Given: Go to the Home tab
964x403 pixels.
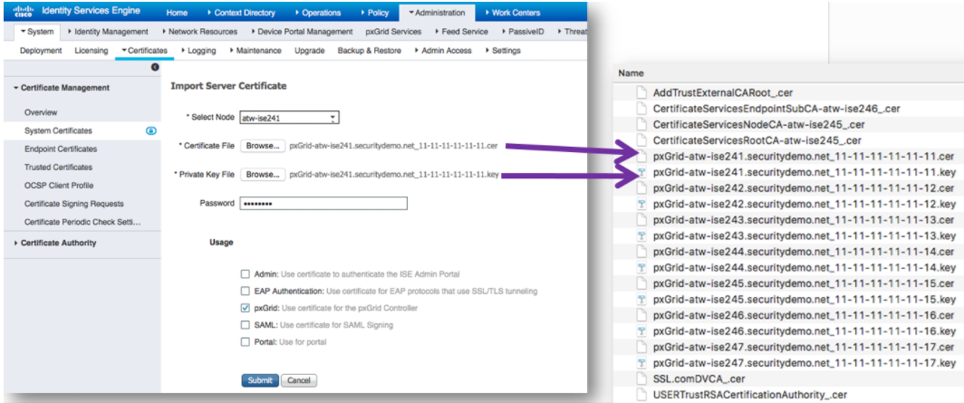Looking at the screenshot, I should click(x=177, y=13).
